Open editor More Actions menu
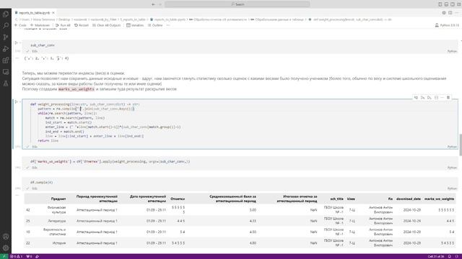Viewport: 462px width, 259px height. [x=457, y=13]
